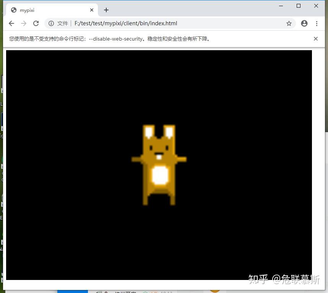Viewport: 328px width, 293px height.
Task: Open a new browser tab
Action: click(x=106, y=10)
